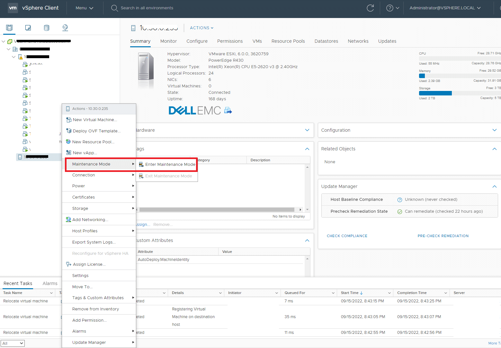Select Export System Logs
The height and width of the screenshot is (348, 501).
(99, 242)
